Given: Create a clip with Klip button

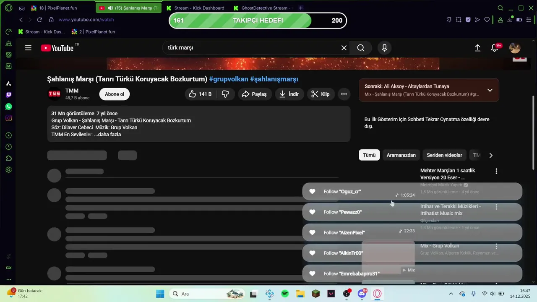Looking at the screenshot, I should 321,94.
